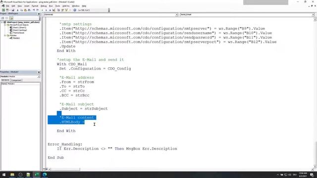This screenshot has width=317, height=178.
Task: Collapse the VBAProject root node
Action: [x=2, y=22]
